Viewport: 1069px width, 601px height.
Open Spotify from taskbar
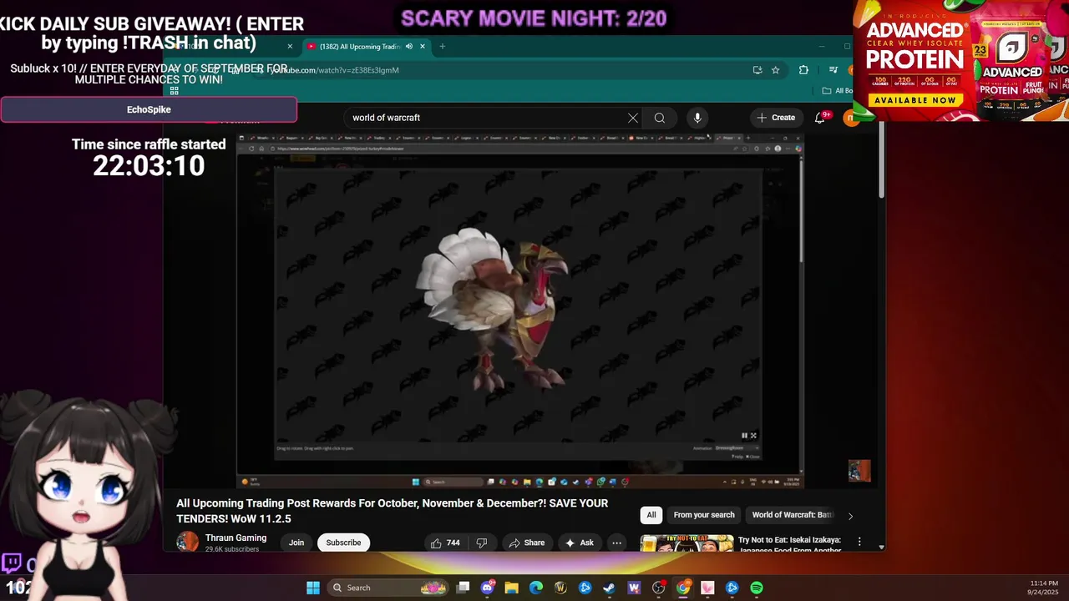(757, 588)
